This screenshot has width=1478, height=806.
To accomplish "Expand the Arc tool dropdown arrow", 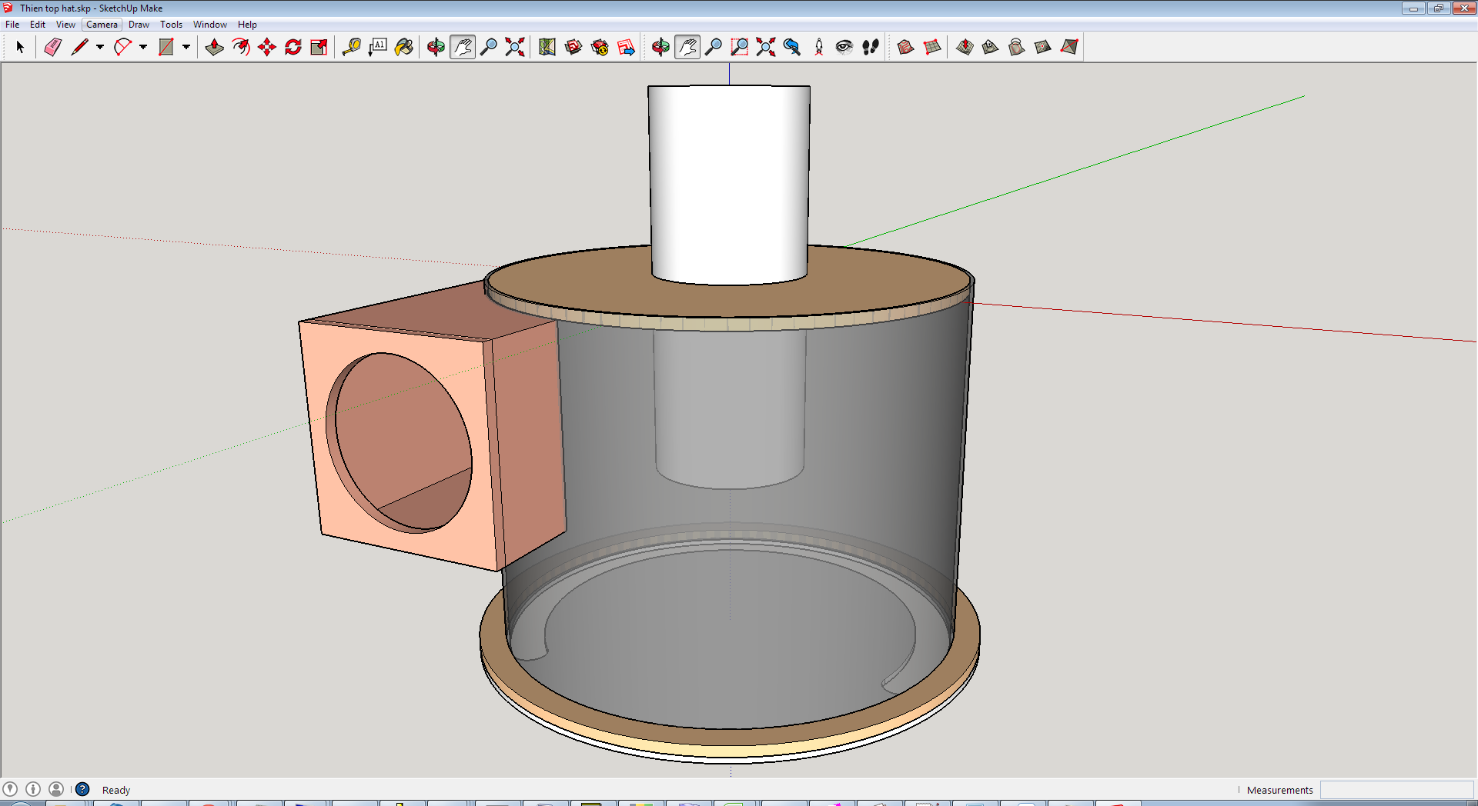I will click(143, 47).
